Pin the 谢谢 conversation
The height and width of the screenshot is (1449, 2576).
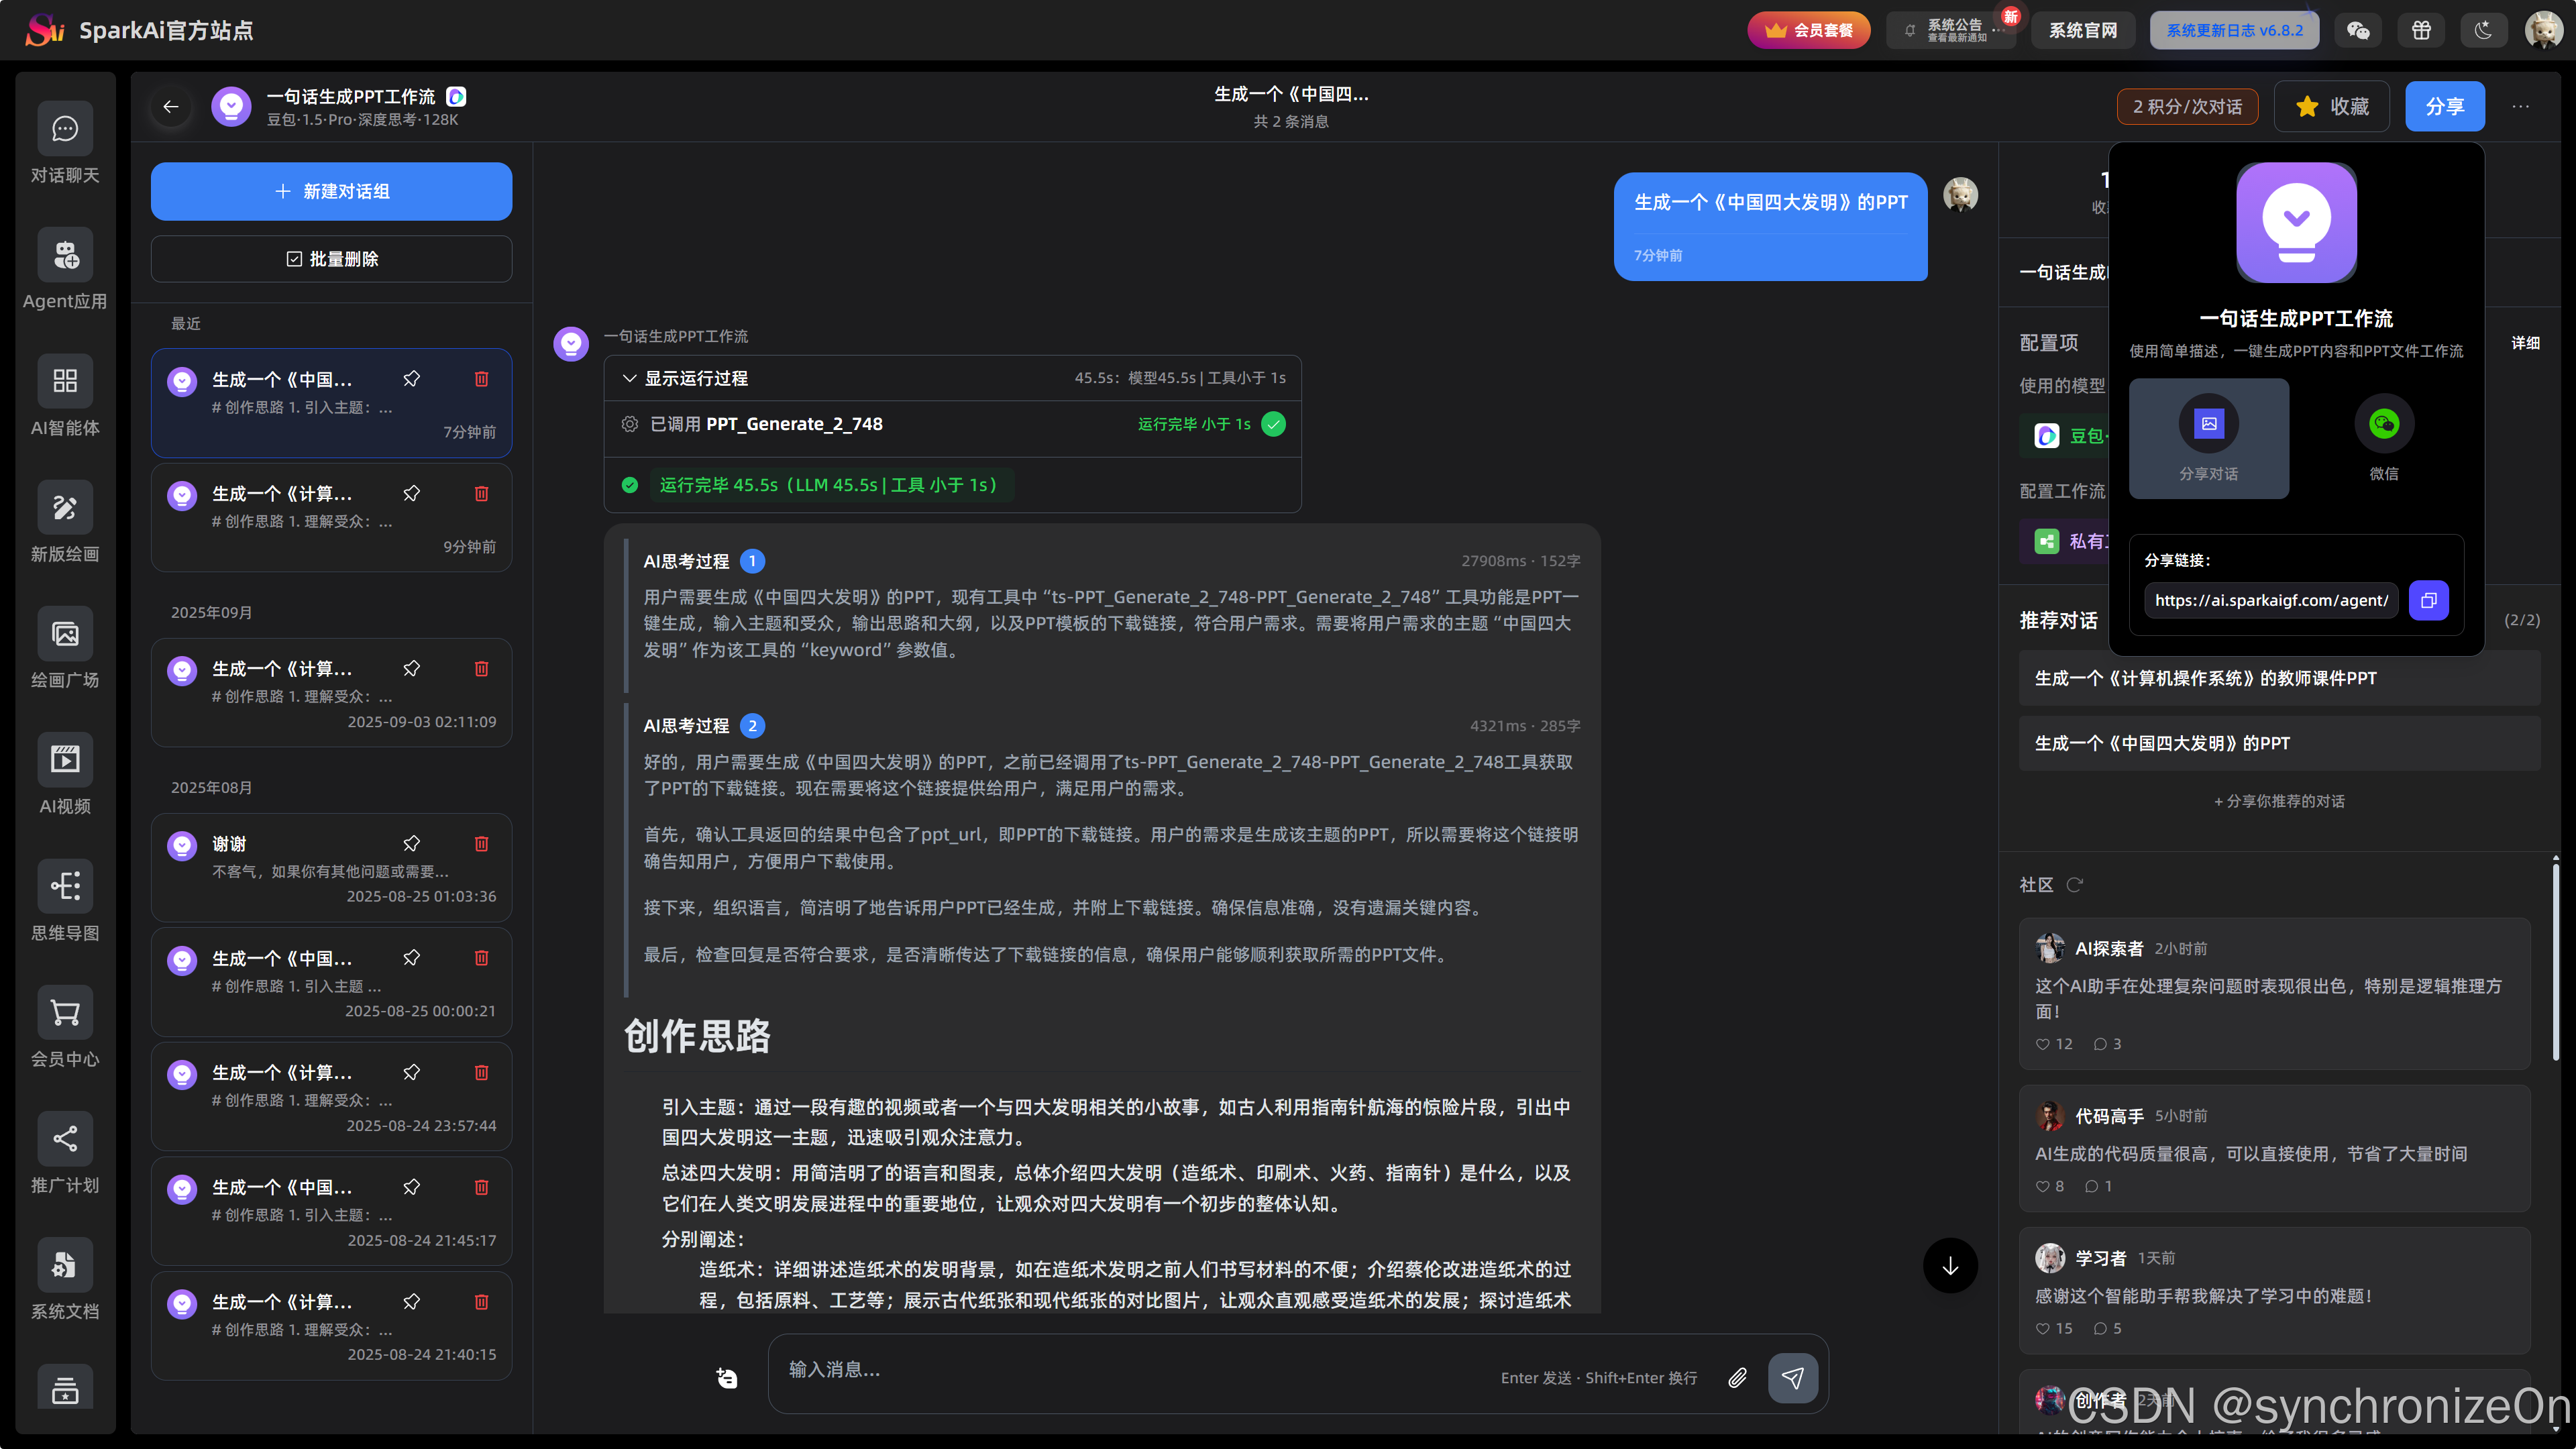coord(411,843)
